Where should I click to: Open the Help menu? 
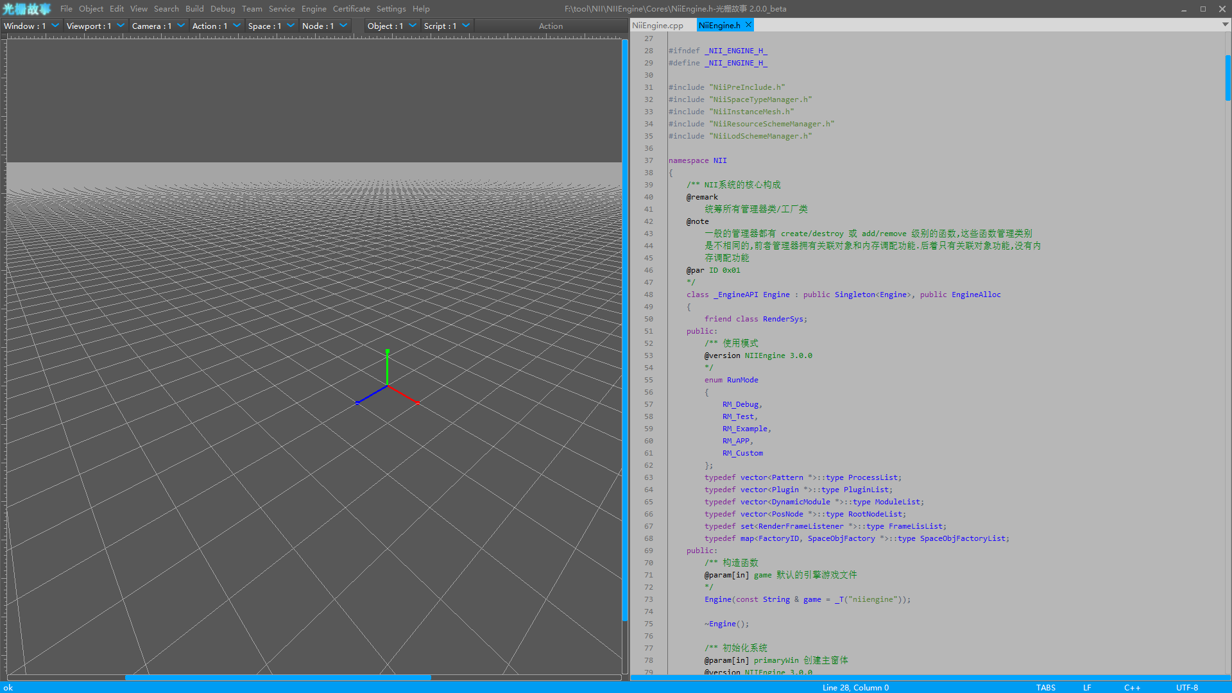coord(421,8)
